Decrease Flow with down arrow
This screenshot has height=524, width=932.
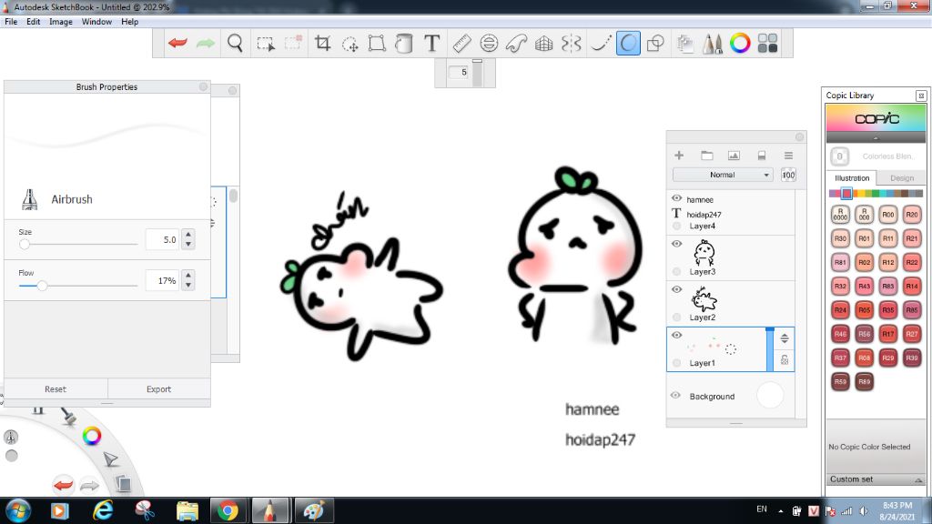click(188, 285)
